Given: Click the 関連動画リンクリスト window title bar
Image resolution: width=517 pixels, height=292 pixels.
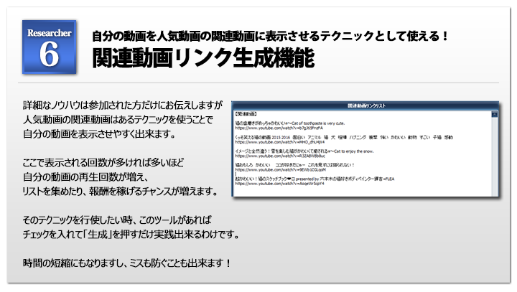Looking at the screenshot, I should coord(366,105).
